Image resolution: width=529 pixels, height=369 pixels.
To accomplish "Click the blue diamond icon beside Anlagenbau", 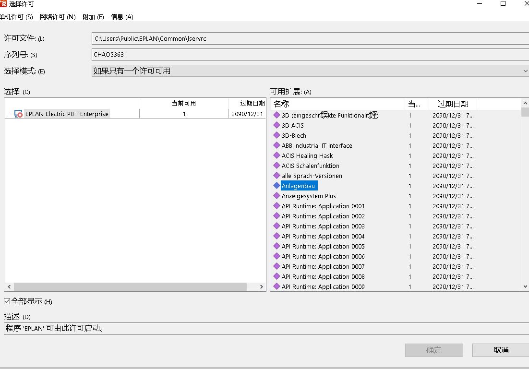I will [x=277, y=186].
